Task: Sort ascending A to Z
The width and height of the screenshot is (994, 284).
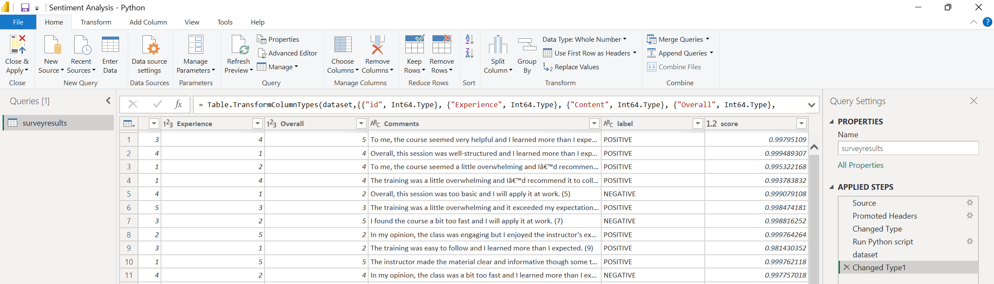Action: coord(470,40)
